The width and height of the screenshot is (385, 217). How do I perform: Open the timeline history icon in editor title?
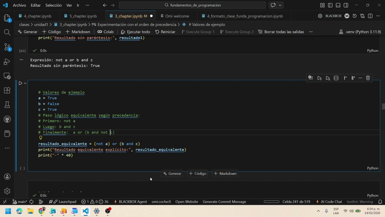click(x=355, y=16)
